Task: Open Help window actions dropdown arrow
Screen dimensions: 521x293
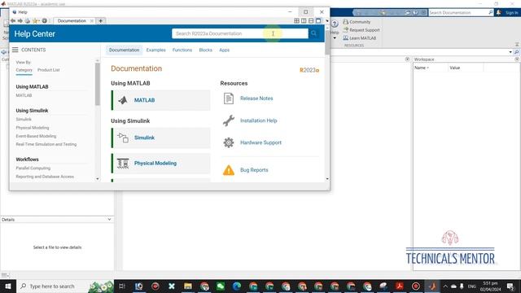Action: (x=327, y=20)
